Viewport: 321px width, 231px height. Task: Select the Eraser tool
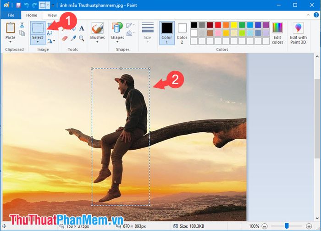coord(65,38)
